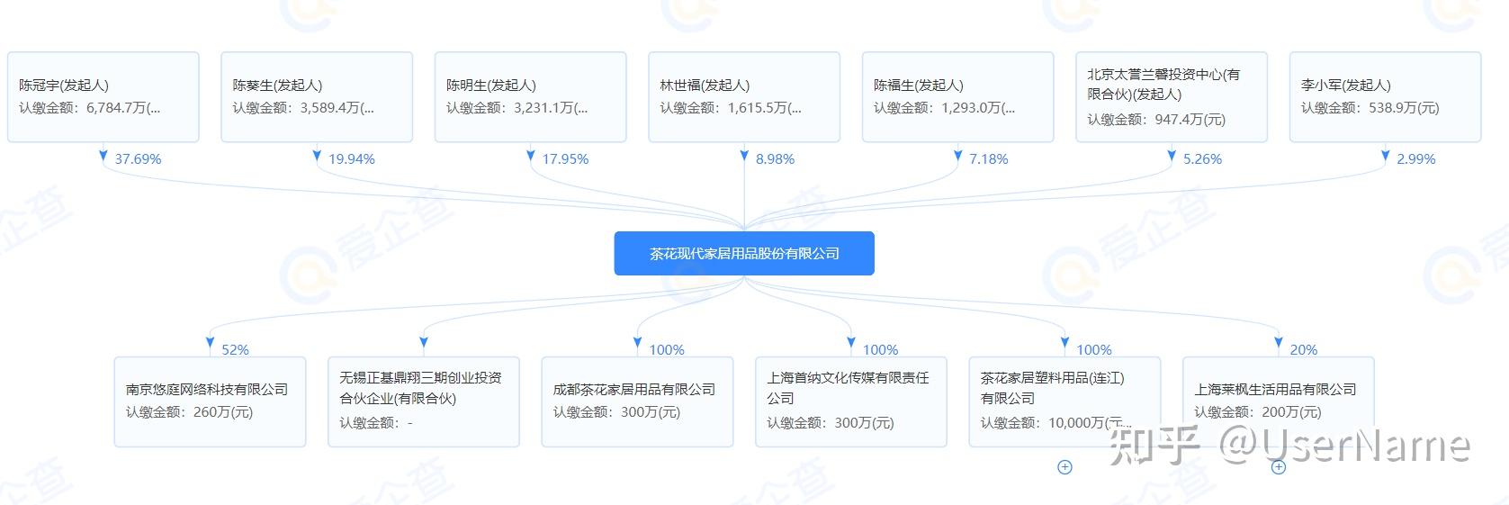The width and height of the screenshot is (1509, 505).
Task: Open subsidiary 上海莱枫生活用品有限公司
Action: tap(1279, 402)
